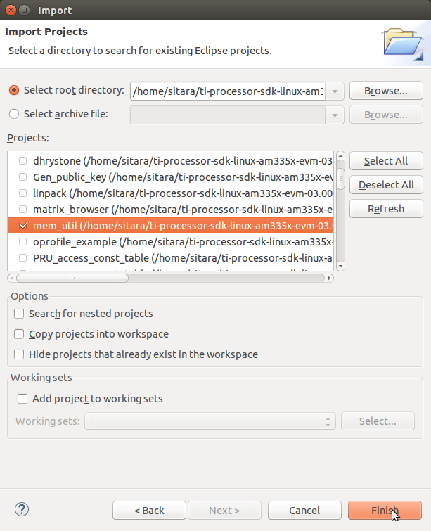
Task: Click the Finish button
Action: click(x=385, y=511)
